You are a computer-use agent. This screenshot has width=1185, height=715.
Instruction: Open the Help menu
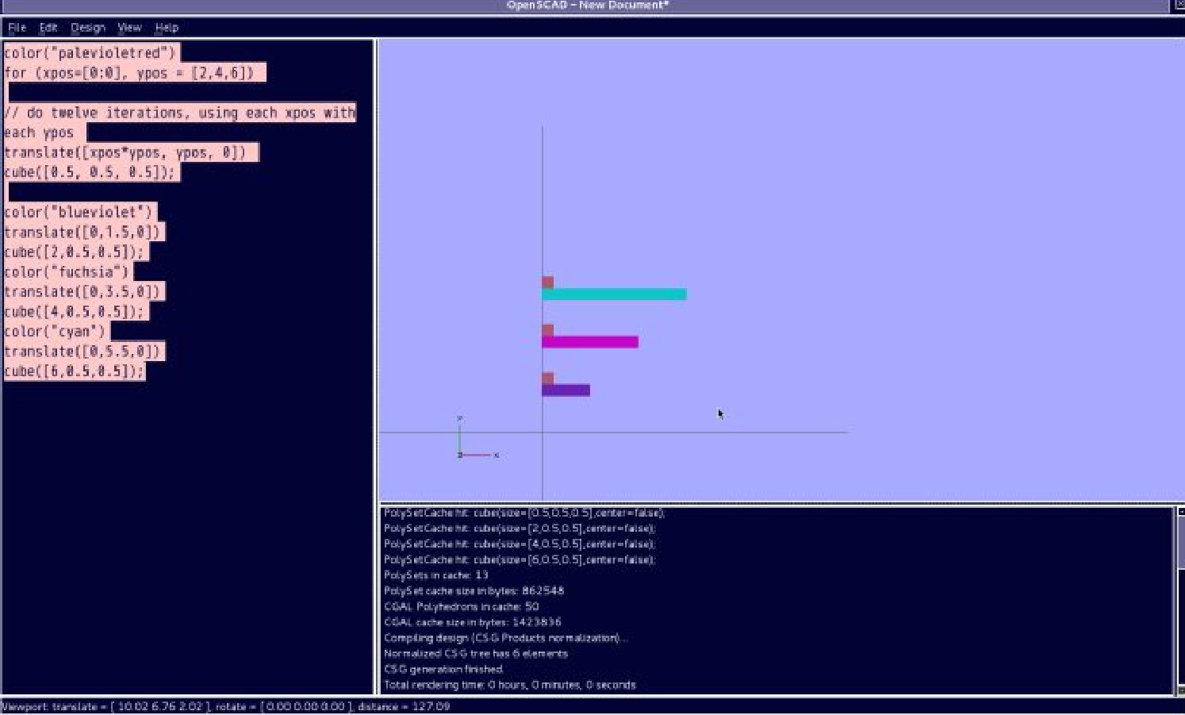coord(167,28)
